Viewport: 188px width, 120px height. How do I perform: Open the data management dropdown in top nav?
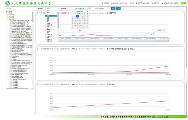click(x=146, y=3)
